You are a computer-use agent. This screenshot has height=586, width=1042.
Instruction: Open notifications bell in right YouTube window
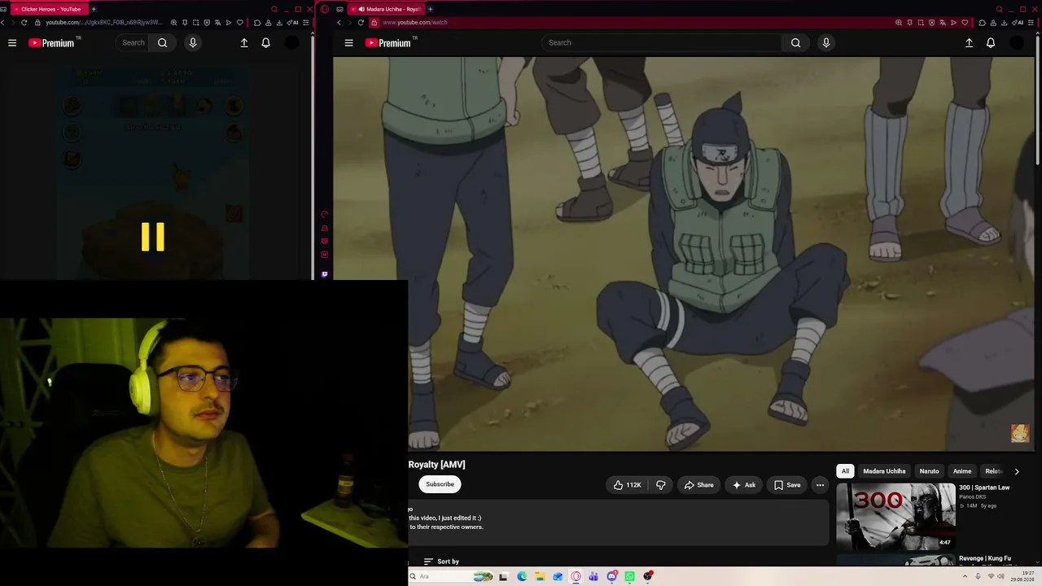tap(991, 43)
